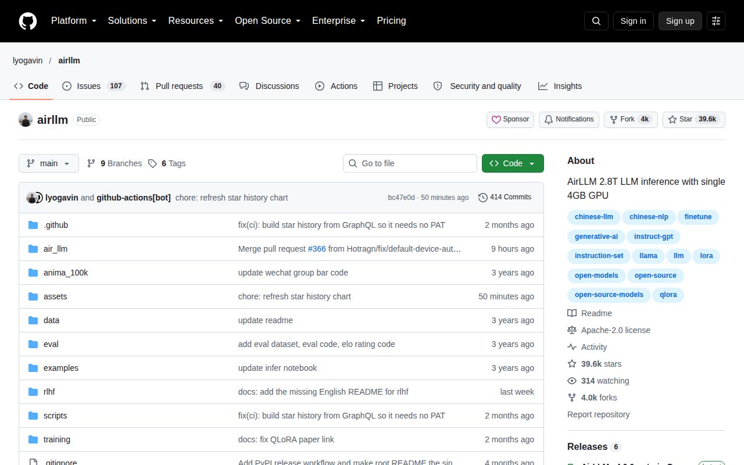Viewport: 744px width, 465px height.
Task: Click the Notifications button
Action: pos(569,120)
